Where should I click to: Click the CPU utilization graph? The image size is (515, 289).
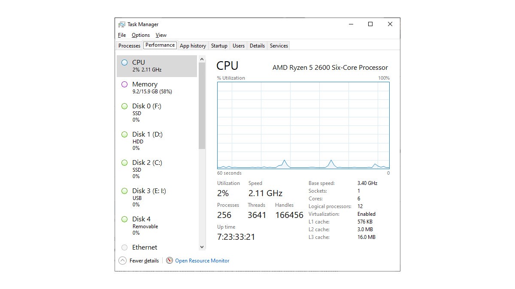pyautogui.click(x=303, y=125)
